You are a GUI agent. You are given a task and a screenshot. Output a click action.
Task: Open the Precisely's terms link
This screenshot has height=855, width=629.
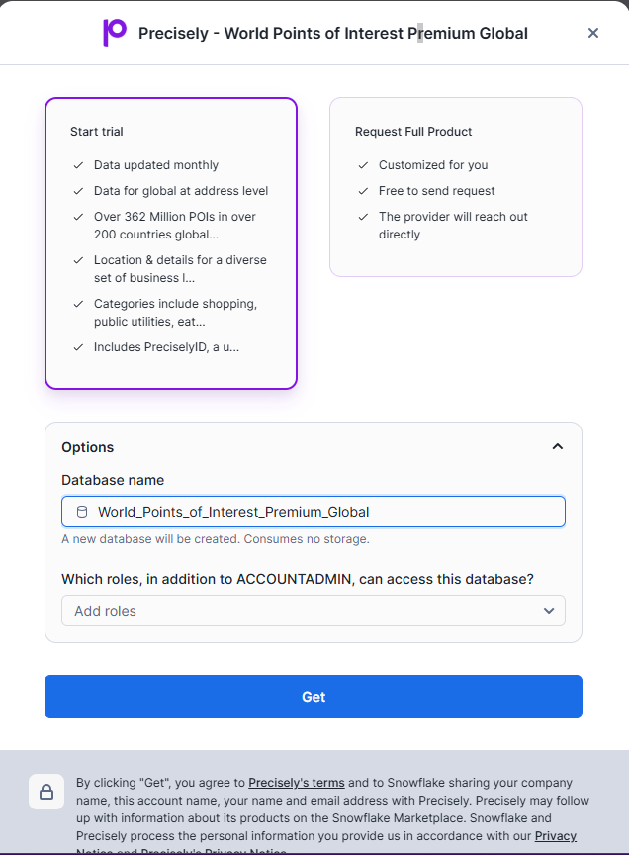point(297,783)
